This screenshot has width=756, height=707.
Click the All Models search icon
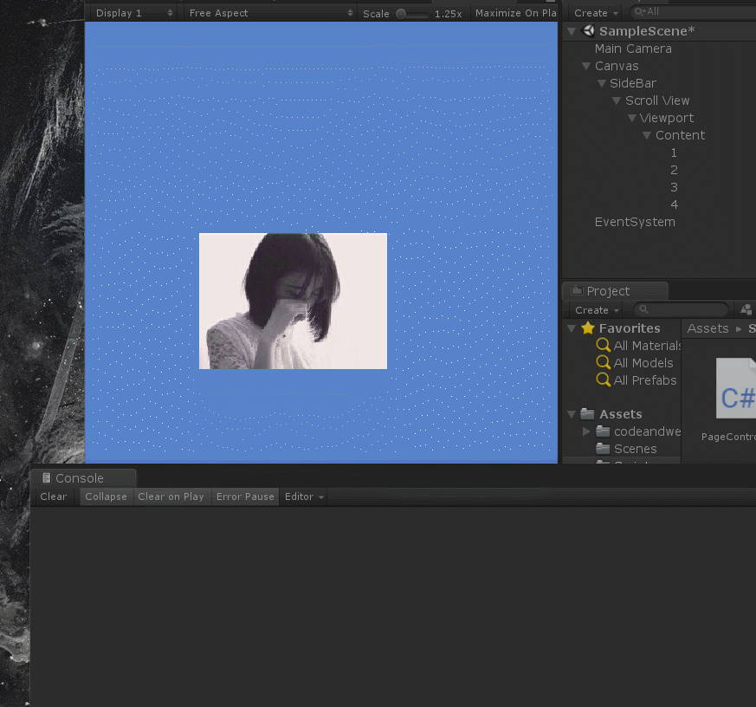(604, 362)
